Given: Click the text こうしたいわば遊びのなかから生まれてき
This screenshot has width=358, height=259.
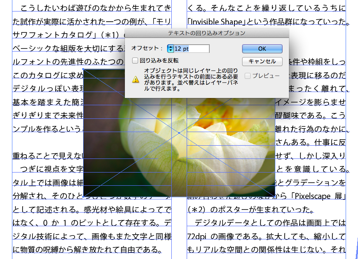Looking at the screenshot, I should [x=95, y=8].
